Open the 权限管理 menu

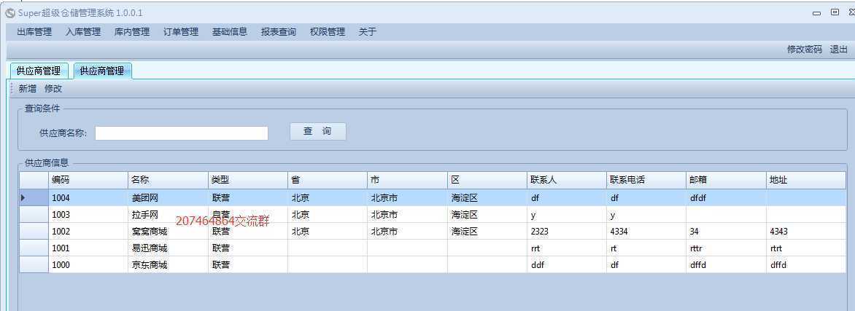328,32
